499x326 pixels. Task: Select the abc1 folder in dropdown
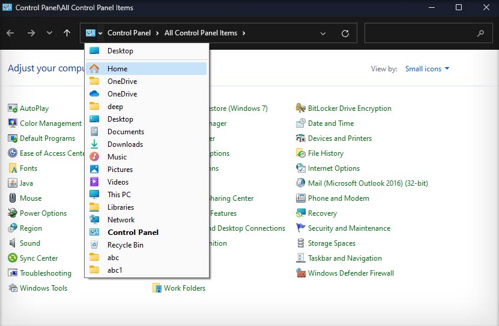147,270
